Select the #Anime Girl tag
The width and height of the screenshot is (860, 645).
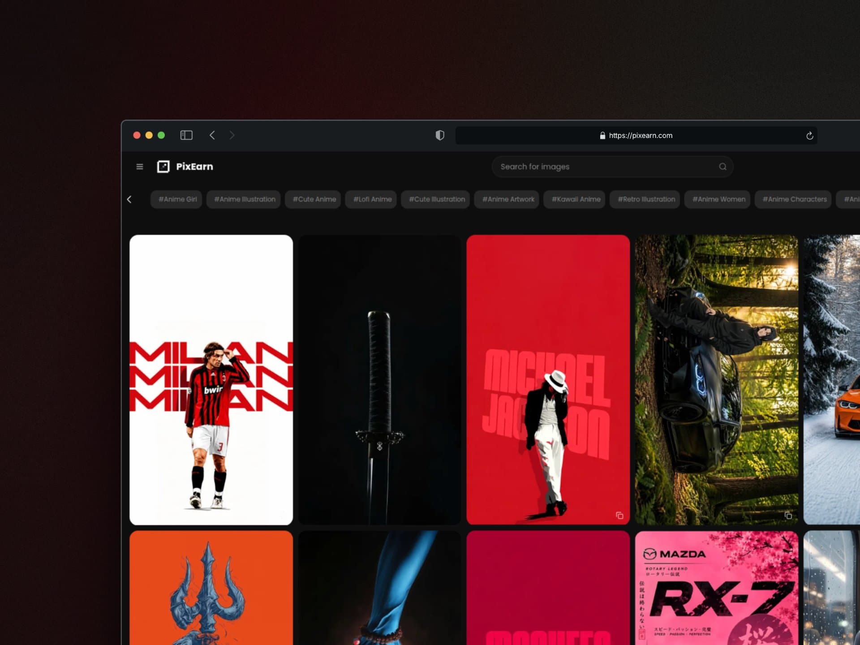click(177, 199)
